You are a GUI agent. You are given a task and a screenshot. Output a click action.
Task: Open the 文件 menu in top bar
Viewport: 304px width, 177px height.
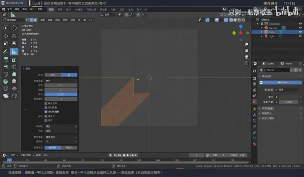(9, 9)
